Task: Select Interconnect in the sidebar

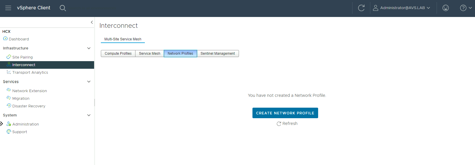Action: (47, 65)
